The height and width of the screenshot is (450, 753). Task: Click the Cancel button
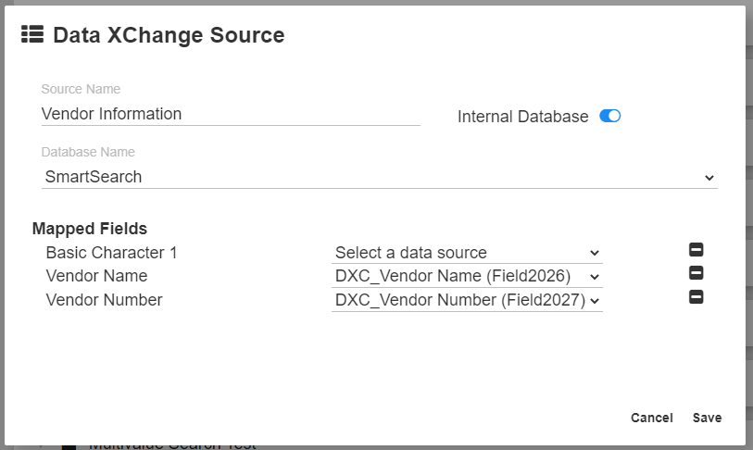point(652,418)
